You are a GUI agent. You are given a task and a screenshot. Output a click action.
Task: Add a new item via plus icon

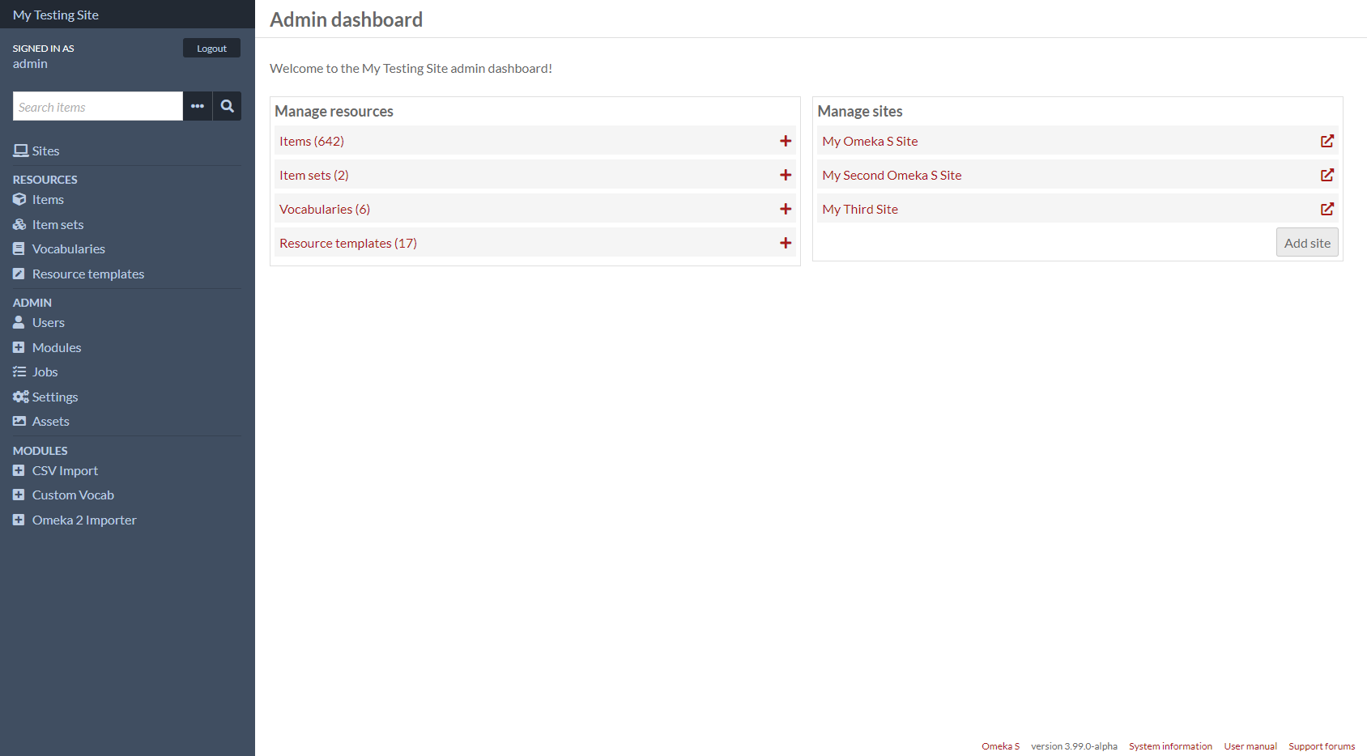click(x=786, y=141)
